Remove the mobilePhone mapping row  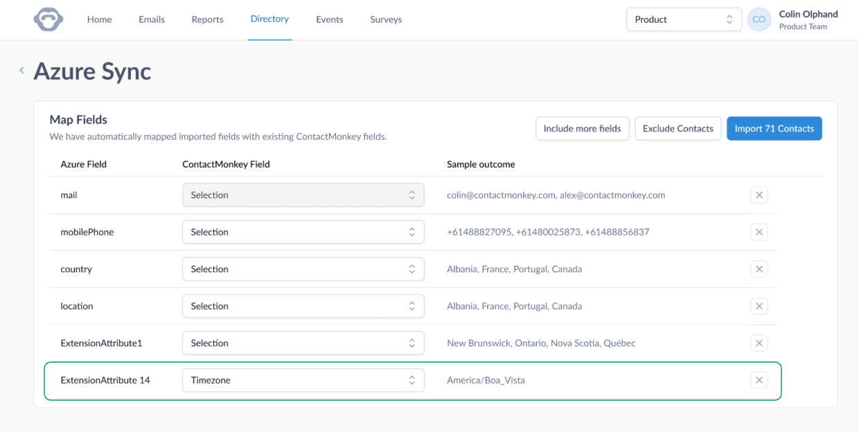click(x=759, y=232)
